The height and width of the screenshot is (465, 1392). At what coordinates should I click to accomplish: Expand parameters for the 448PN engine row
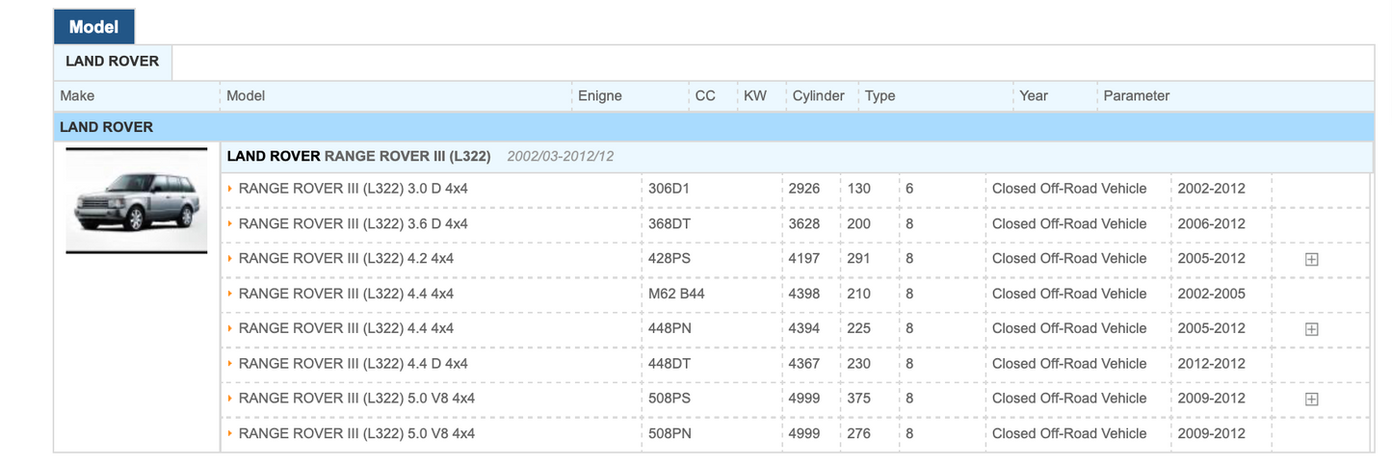point(1311,329)
